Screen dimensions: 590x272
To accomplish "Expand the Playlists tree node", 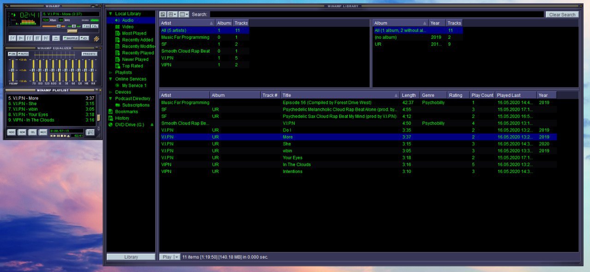I will click(x=111, y=72).
